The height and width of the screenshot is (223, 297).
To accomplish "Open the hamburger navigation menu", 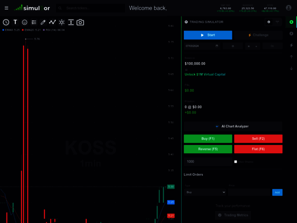I will pyautogui.click(x=6, y=8).
